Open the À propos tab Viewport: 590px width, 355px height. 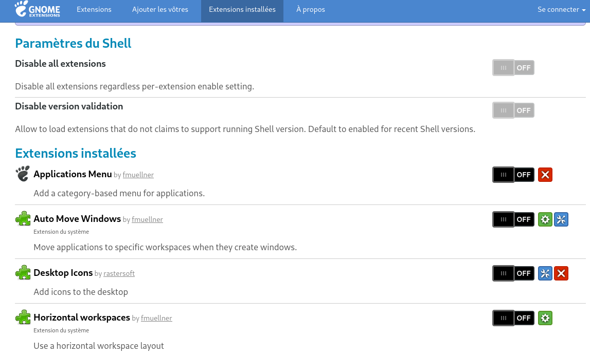click(311, 9)
